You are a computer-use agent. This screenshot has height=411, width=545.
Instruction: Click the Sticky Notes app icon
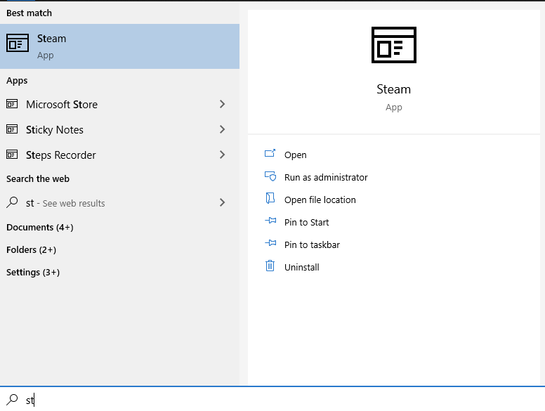coord(12,129)
